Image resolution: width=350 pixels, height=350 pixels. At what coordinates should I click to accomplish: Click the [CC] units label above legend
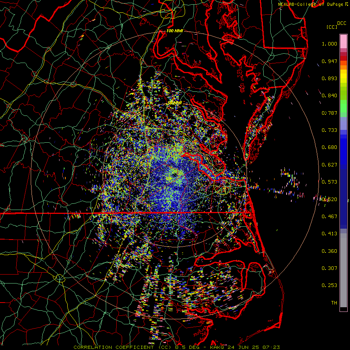[332, 27]
